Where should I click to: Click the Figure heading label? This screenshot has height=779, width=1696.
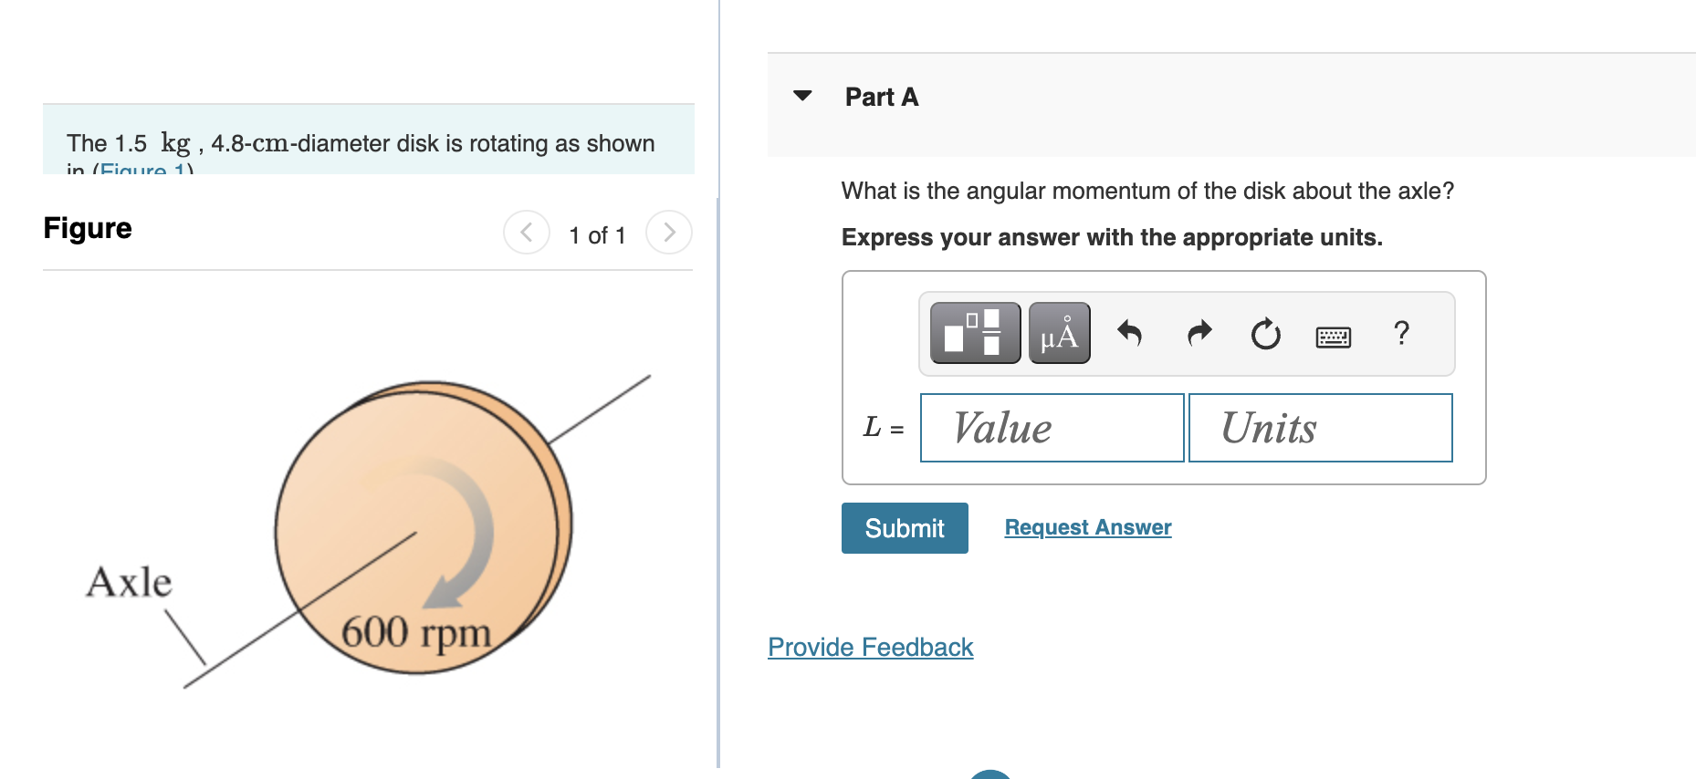[87, 228]
